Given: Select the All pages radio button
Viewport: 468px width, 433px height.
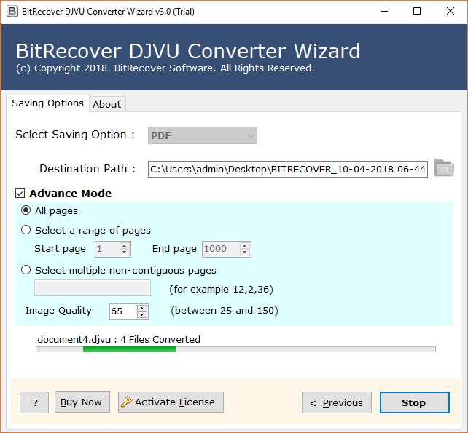Looking at the screenshot, I should pos(26,210).
